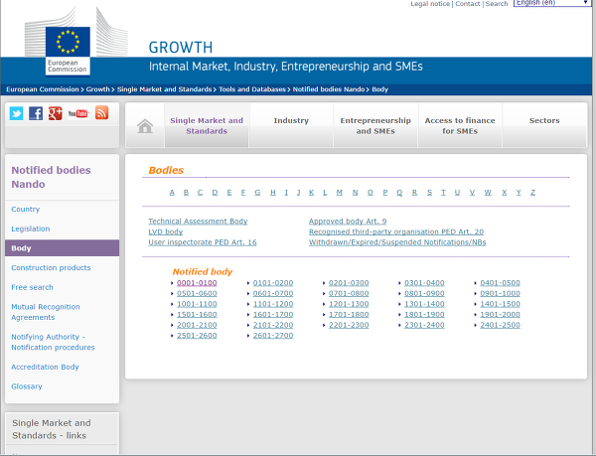Screen dimensions: 596x456
Task: Open notified body range 0401-0500
Action: point(500,283)
